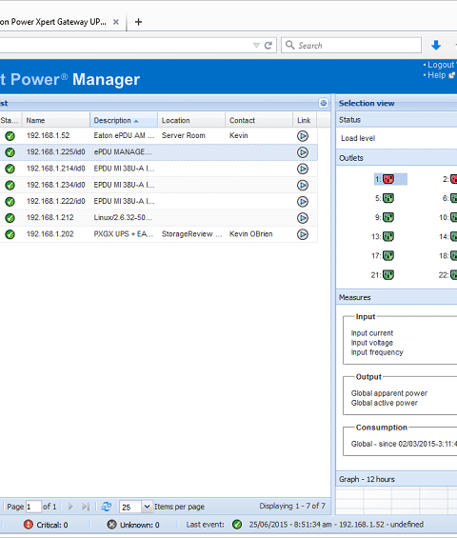Screen dimensions: 457x538
Task: Click the Logout link
Action: point(441,65)
